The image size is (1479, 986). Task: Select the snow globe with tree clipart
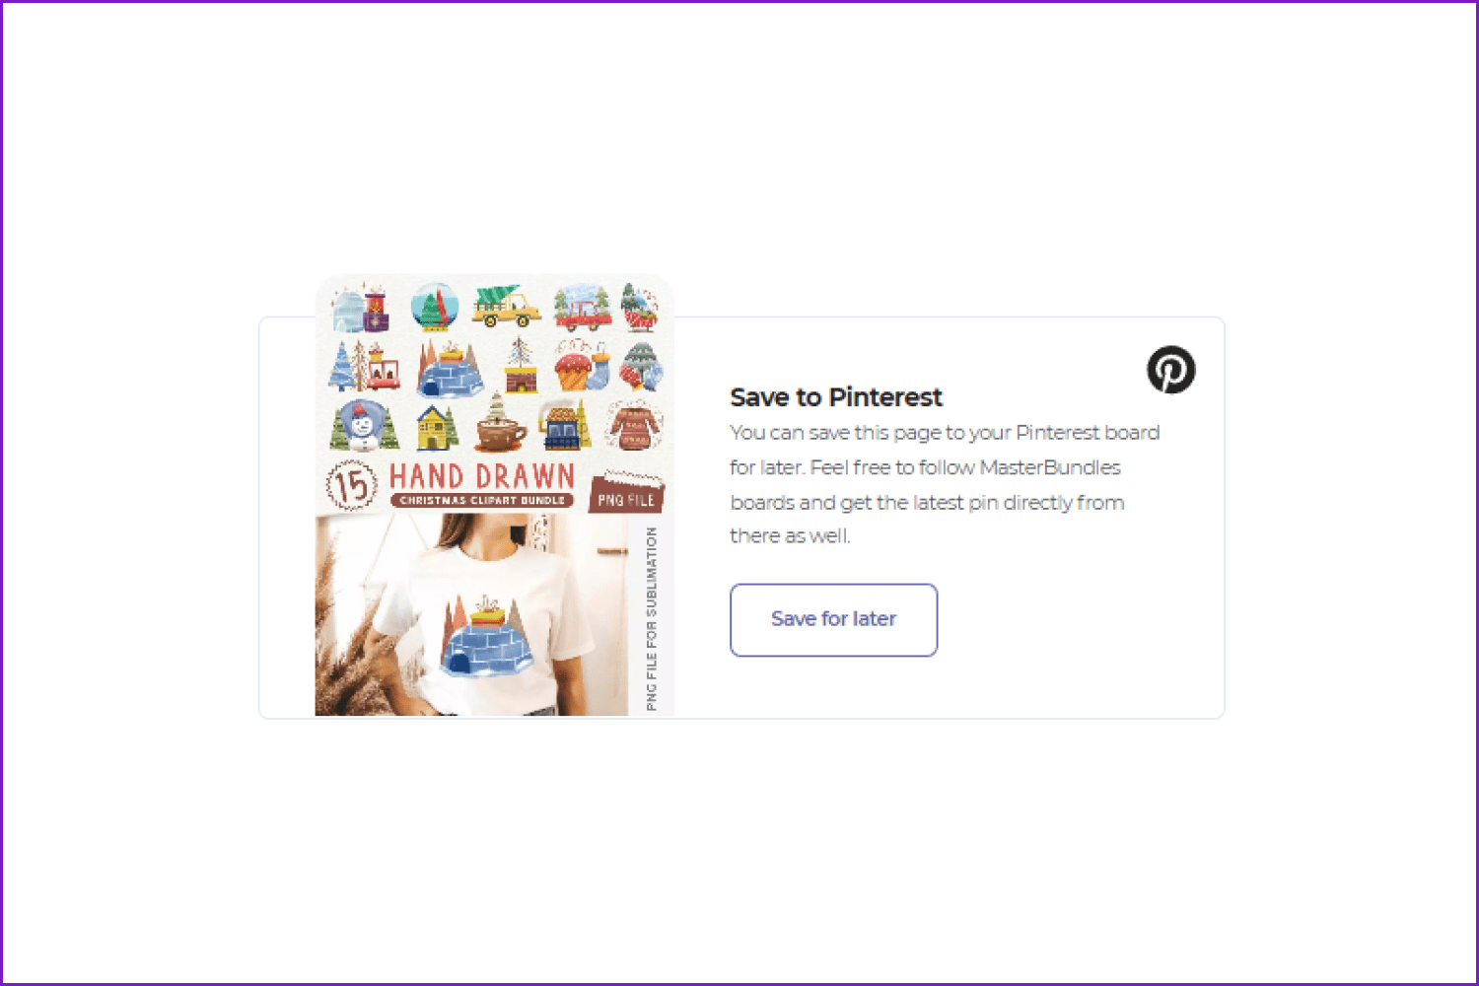[435, 308]
